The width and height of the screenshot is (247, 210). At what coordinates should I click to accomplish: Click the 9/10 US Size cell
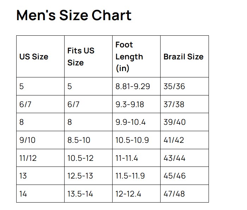click(28, 140)
